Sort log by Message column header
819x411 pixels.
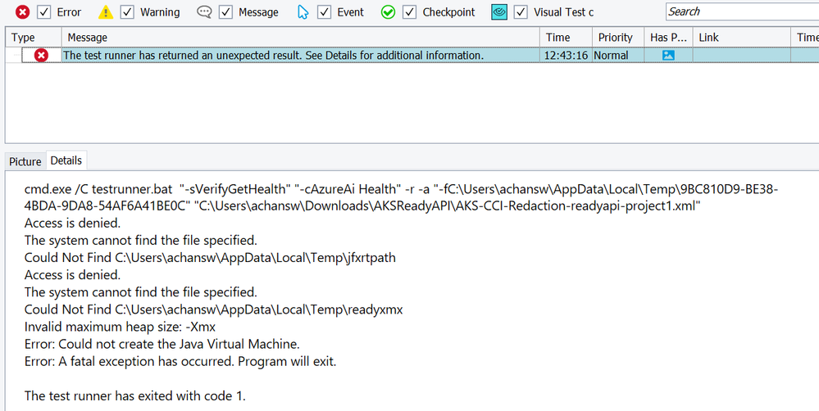pos(87,38)
